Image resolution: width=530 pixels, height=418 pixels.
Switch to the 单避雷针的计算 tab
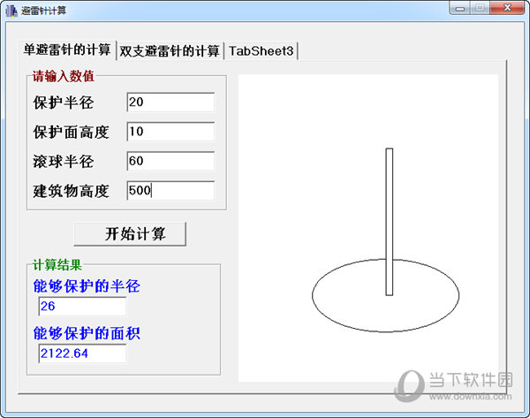point(67,50)
